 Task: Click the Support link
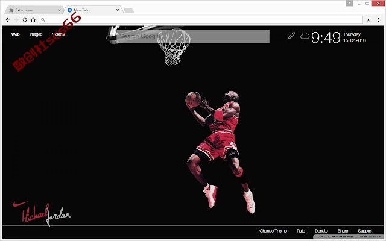[x=365, y=231]
